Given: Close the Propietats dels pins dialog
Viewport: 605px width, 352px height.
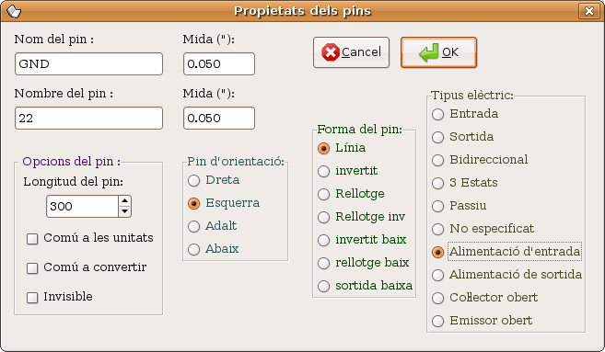Looking at the screenshot, I should click(588, 11).
